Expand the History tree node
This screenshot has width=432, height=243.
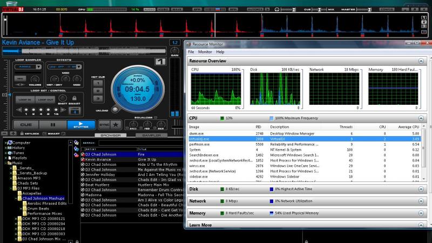pos(6,147)
